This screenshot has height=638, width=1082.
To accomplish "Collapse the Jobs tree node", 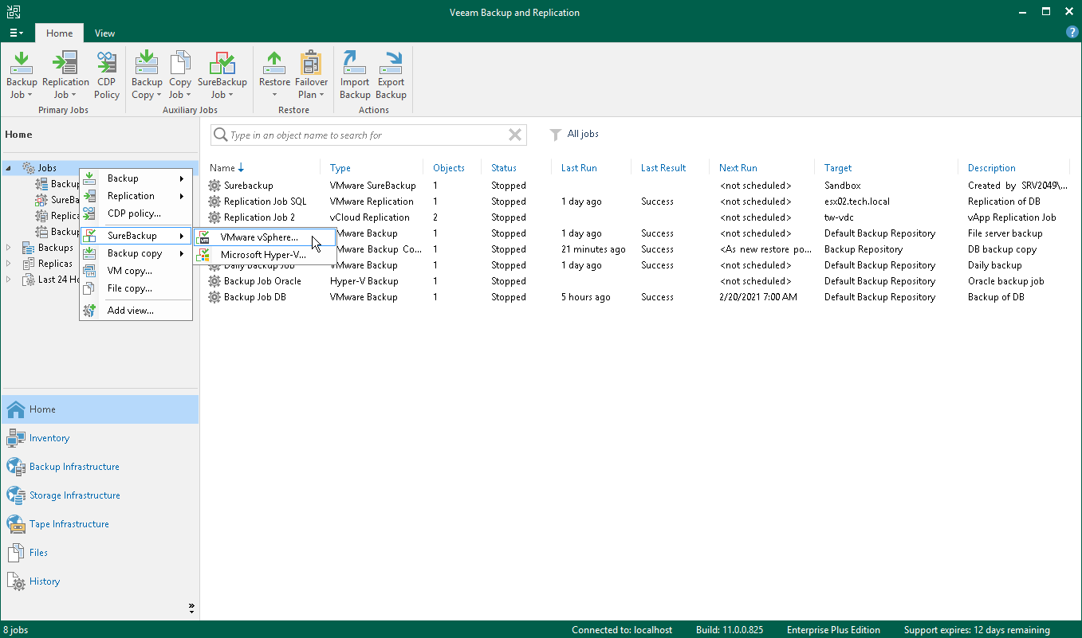I will coord(8,167).
